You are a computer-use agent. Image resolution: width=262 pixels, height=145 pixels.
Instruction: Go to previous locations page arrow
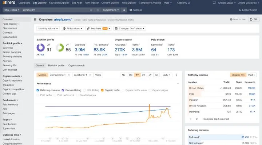[x=191, y=119]
